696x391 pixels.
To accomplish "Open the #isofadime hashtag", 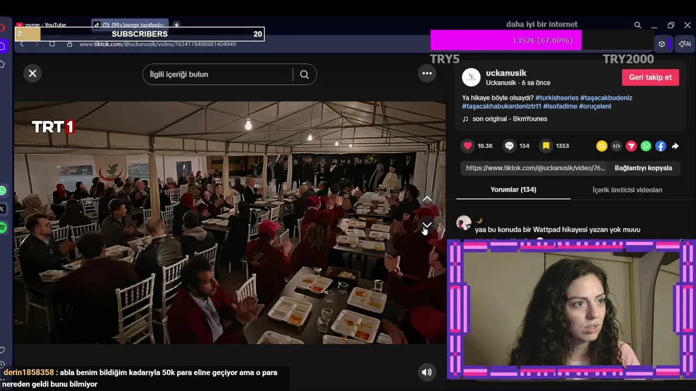I will [560, 106].
